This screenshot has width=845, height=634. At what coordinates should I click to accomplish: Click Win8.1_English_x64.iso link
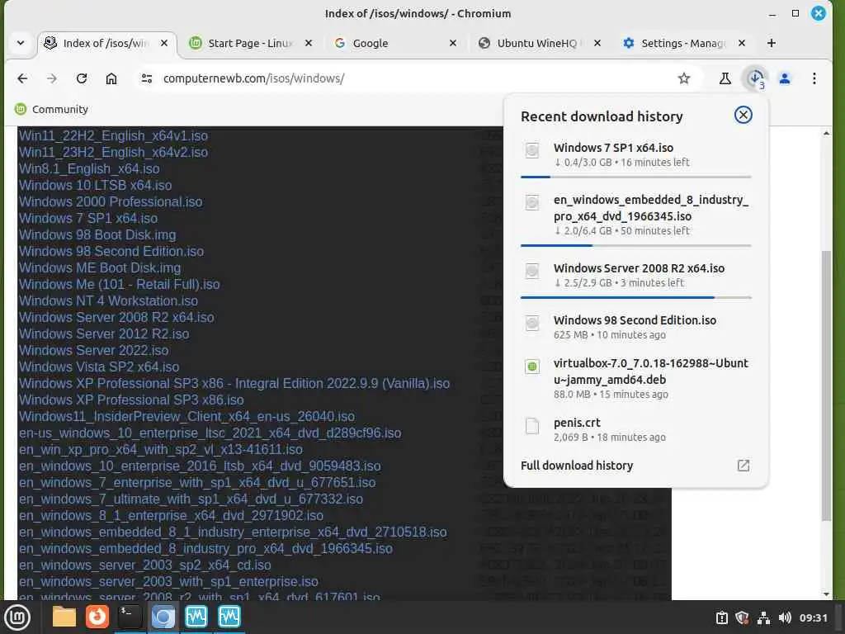tap(89, 168)
